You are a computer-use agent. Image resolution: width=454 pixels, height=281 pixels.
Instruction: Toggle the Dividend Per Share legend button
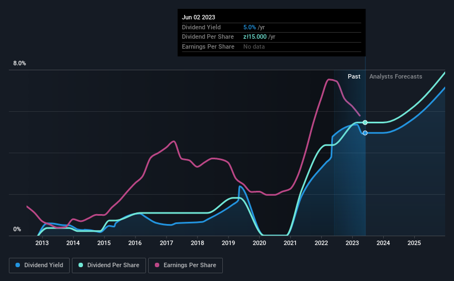tap(109, 266)
